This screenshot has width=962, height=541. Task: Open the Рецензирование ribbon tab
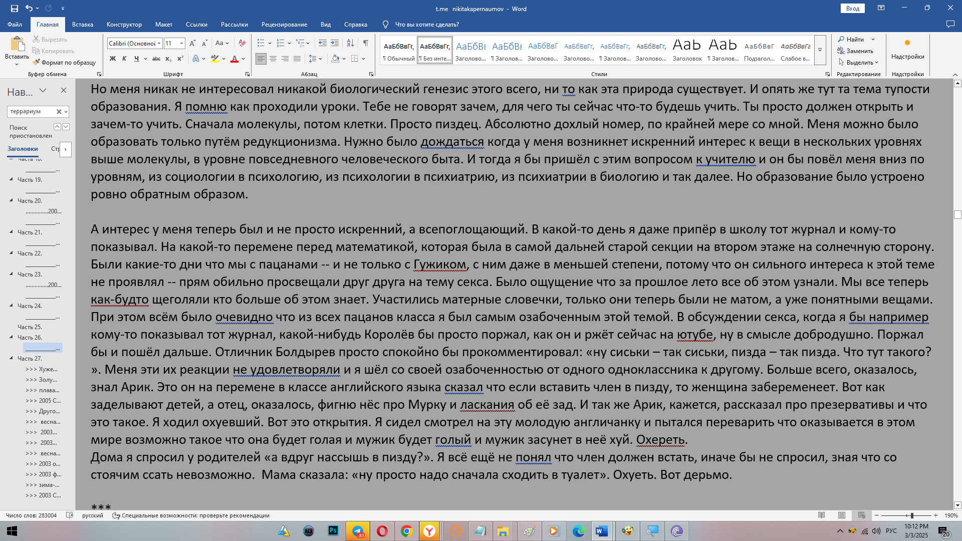tap(284, 25)
